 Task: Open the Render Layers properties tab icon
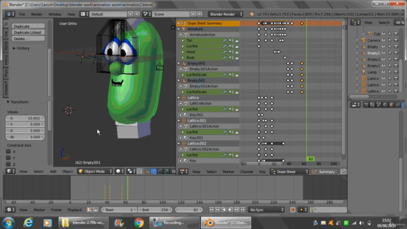tap(372, 104)
